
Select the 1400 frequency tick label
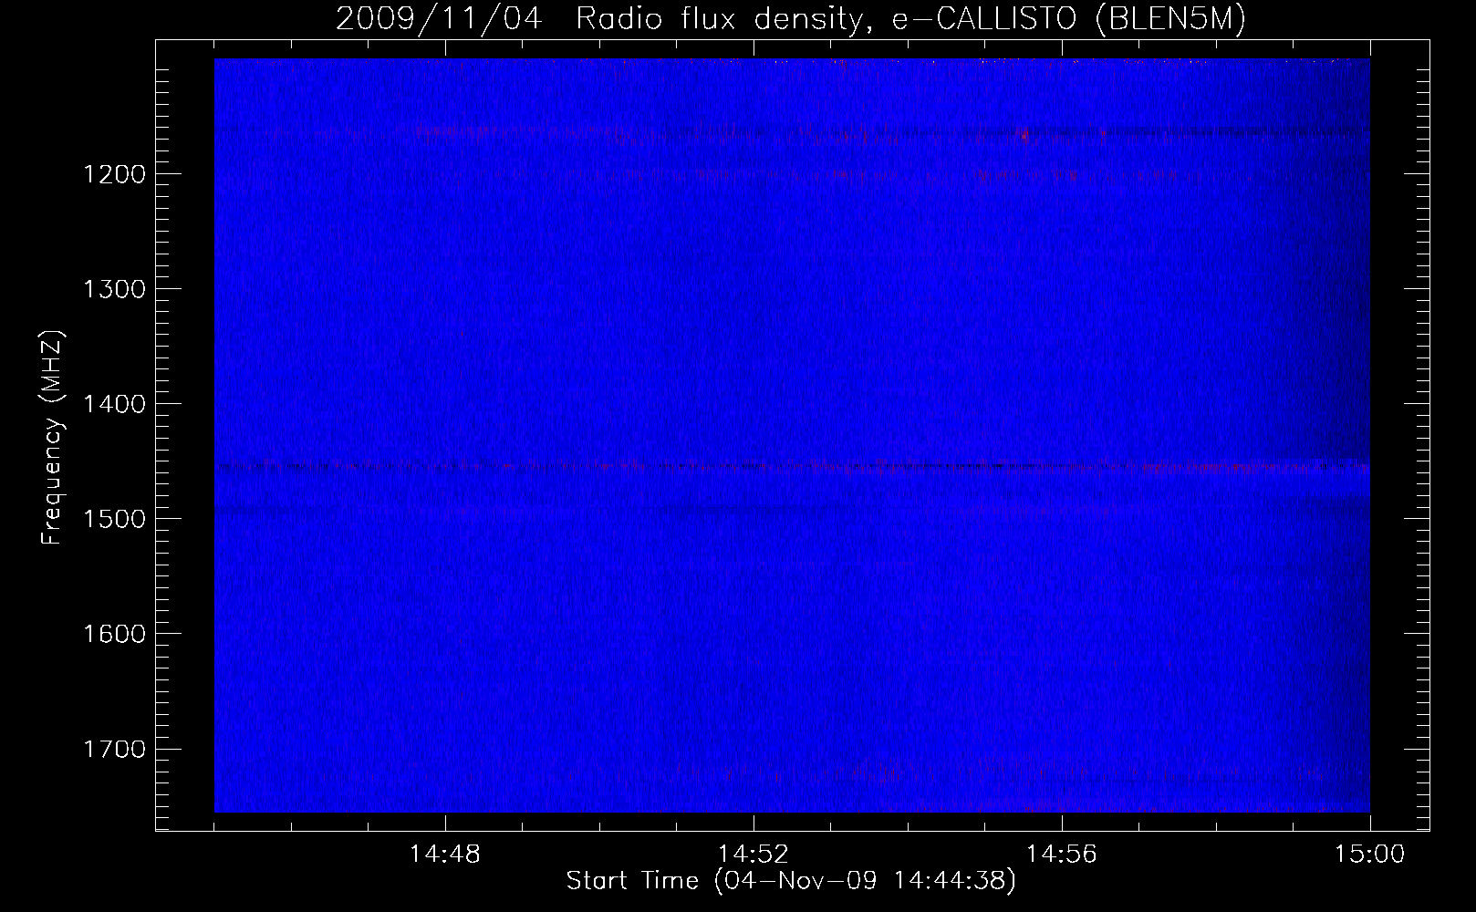click(x=114, y=404)
